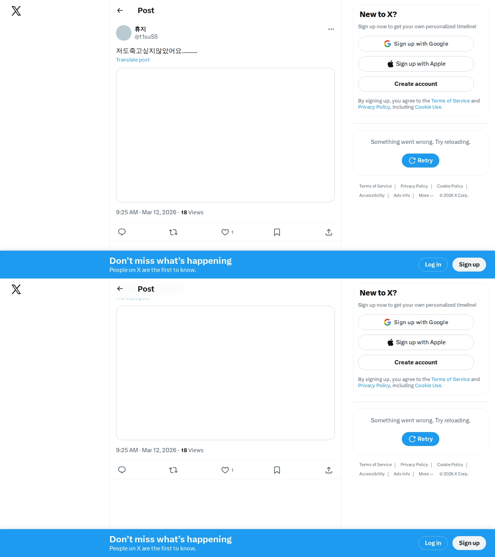
Task: Click the X logo at the top-left corner
Action: tap(16, 11)
